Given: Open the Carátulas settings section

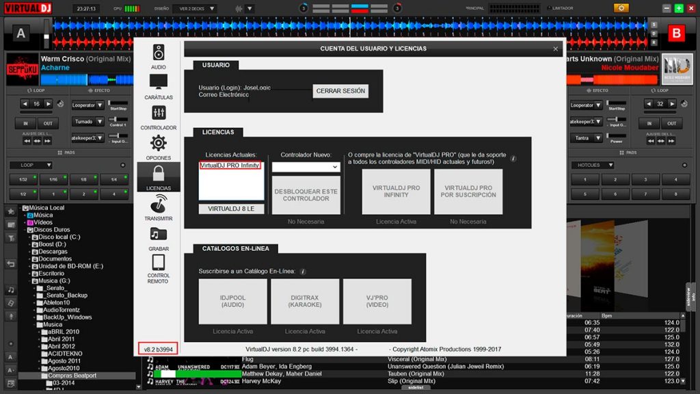Looking at the screenshot, I should tap(159, 87).
